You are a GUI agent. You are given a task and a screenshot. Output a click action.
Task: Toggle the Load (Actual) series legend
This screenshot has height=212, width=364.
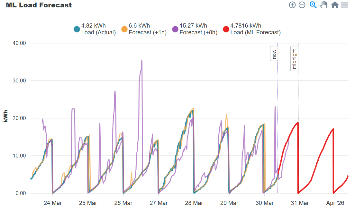coord(95,29)
